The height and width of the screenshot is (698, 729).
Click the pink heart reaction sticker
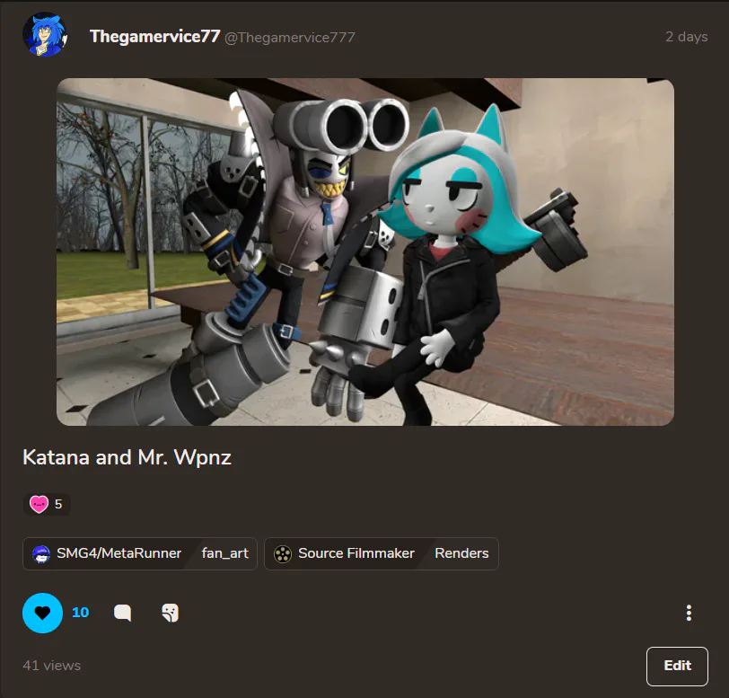coord(39,504)
